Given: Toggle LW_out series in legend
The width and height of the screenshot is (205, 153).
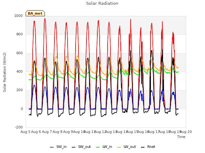Looking at the screenshot, I should (127, 147).
